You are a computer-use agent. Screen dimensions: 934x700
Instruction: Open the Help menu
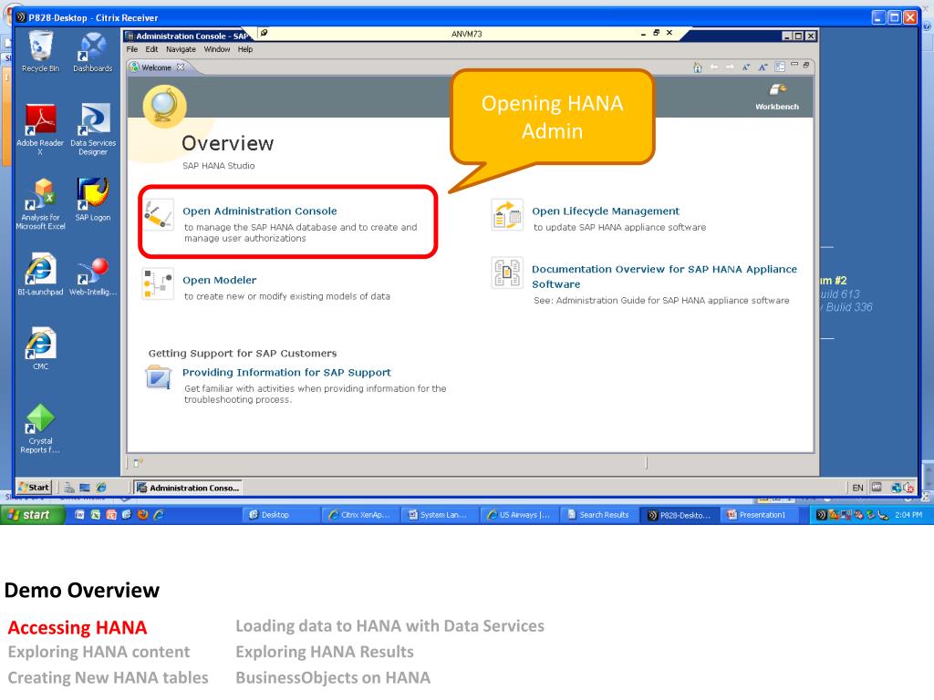point(245,49)
